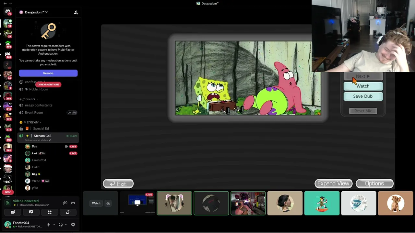Select user Ray in voice list

pos(51,174)
